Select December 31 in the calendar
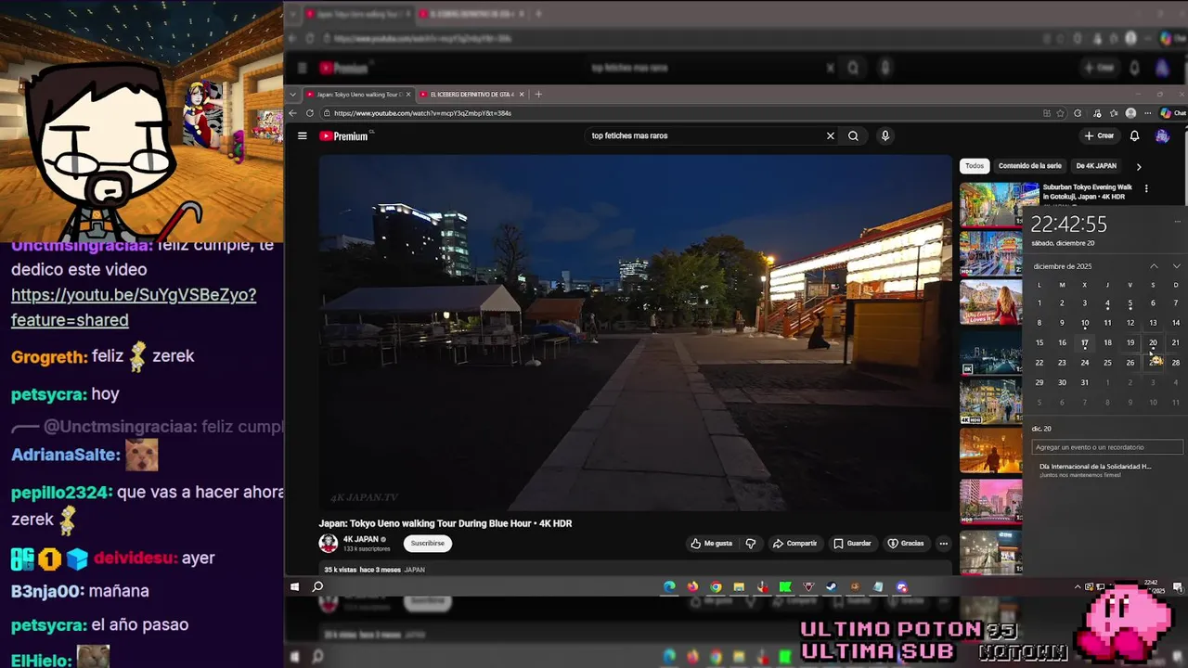 [x=1084, y=382]
